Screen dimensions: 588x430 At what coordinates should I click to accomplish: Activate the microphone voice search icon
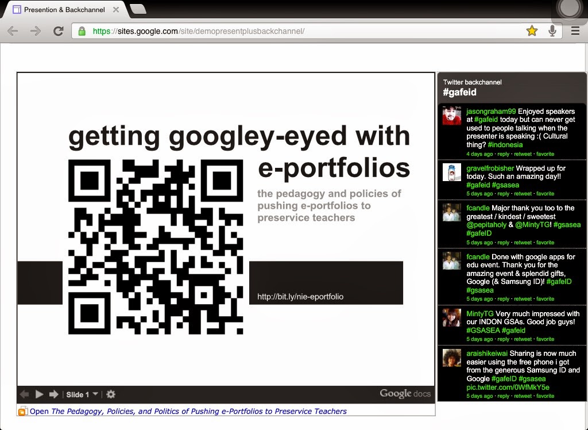click(552, 31)
